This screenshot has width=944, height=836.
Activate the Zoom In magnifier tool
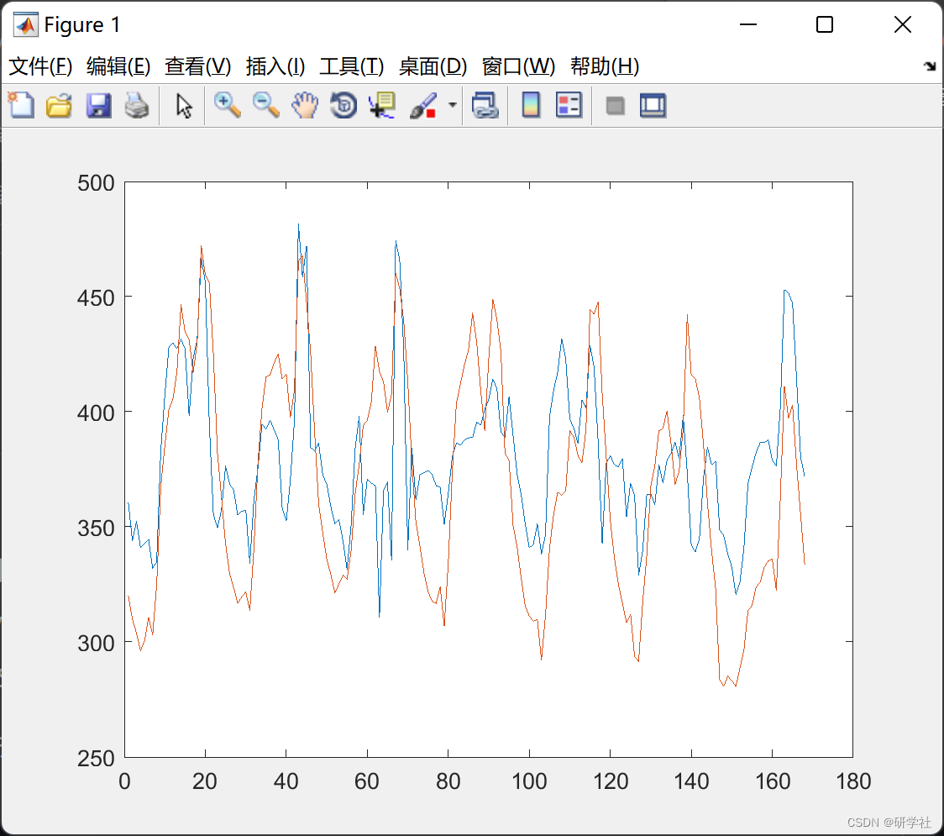coord(228,105)
